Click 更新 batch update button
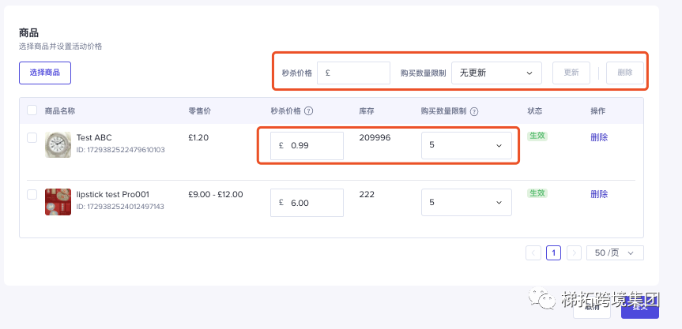Viewport: 682px width, 329px height. (x=571, y=73)
